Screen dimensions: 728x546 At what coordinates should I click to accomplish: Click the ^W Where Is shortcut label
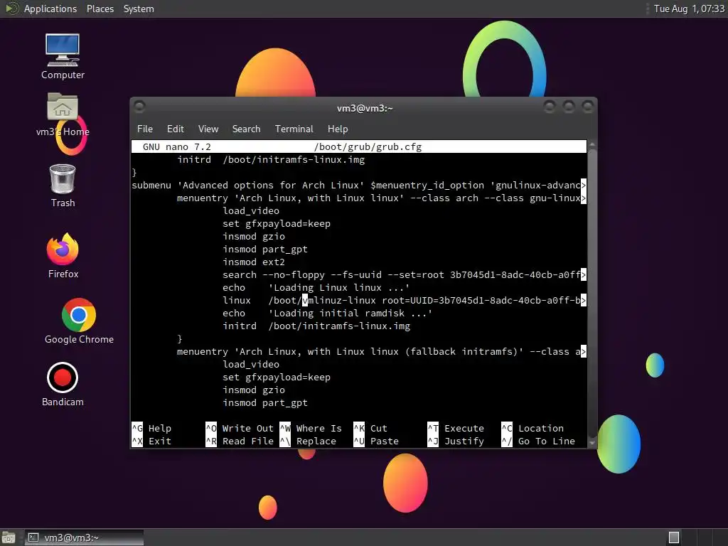[x=311, y=428]
